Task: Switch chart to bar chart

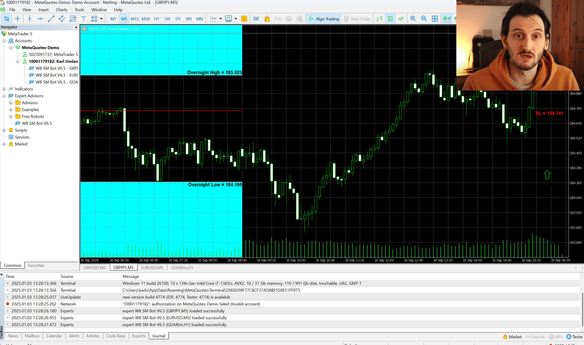Action: click(x=379, y=19)
